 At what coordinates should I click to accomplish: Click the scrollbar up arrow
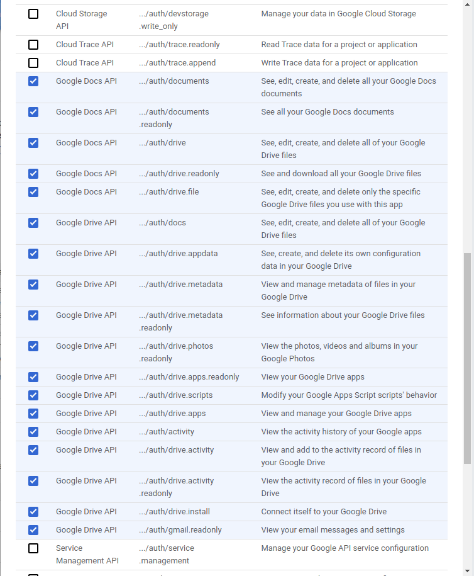[467, 4]
